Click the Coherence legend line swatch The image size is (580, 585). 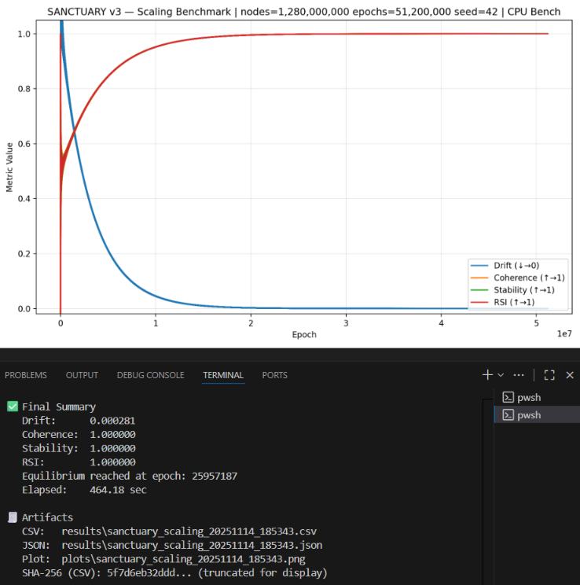479,278
